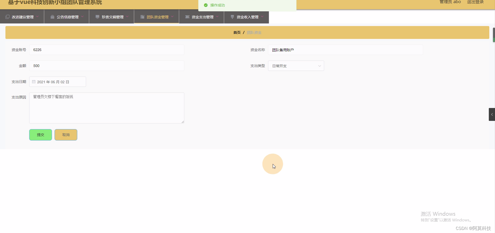Click the 支出类型 field label
Screen dimensions: 495x233
(257, 66)
